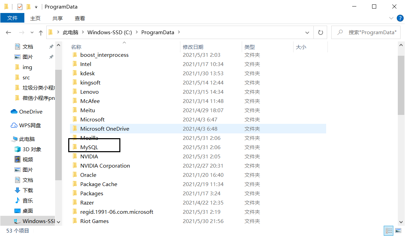Refresh the ProgramData folder view
The image size is (405, 236).
(x=321, y=32)
